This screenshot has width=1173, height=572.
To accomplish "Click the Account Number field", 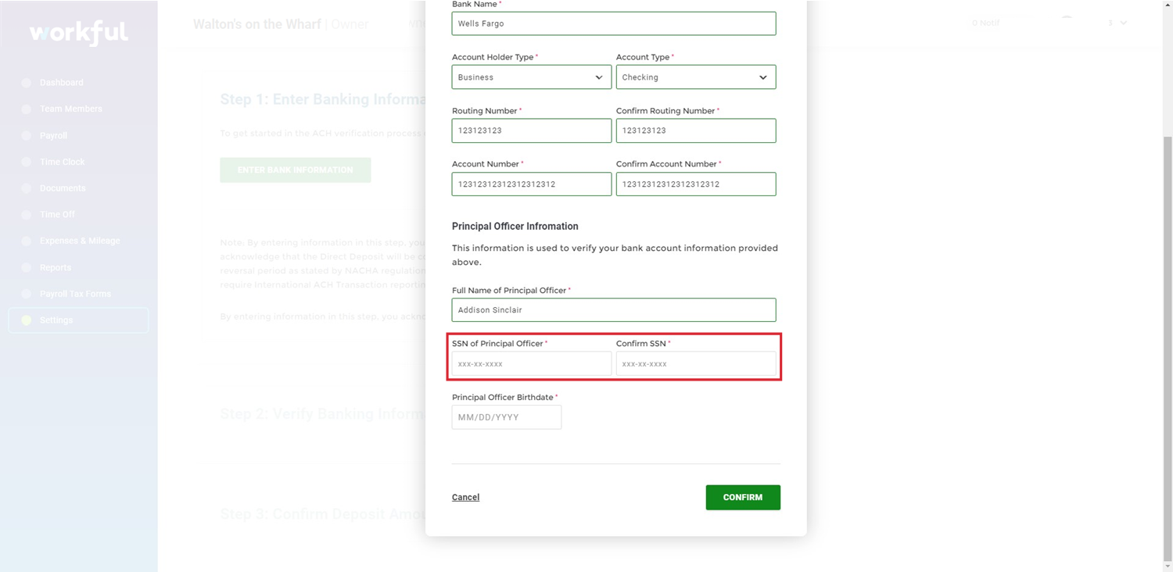I will [532, 184].
